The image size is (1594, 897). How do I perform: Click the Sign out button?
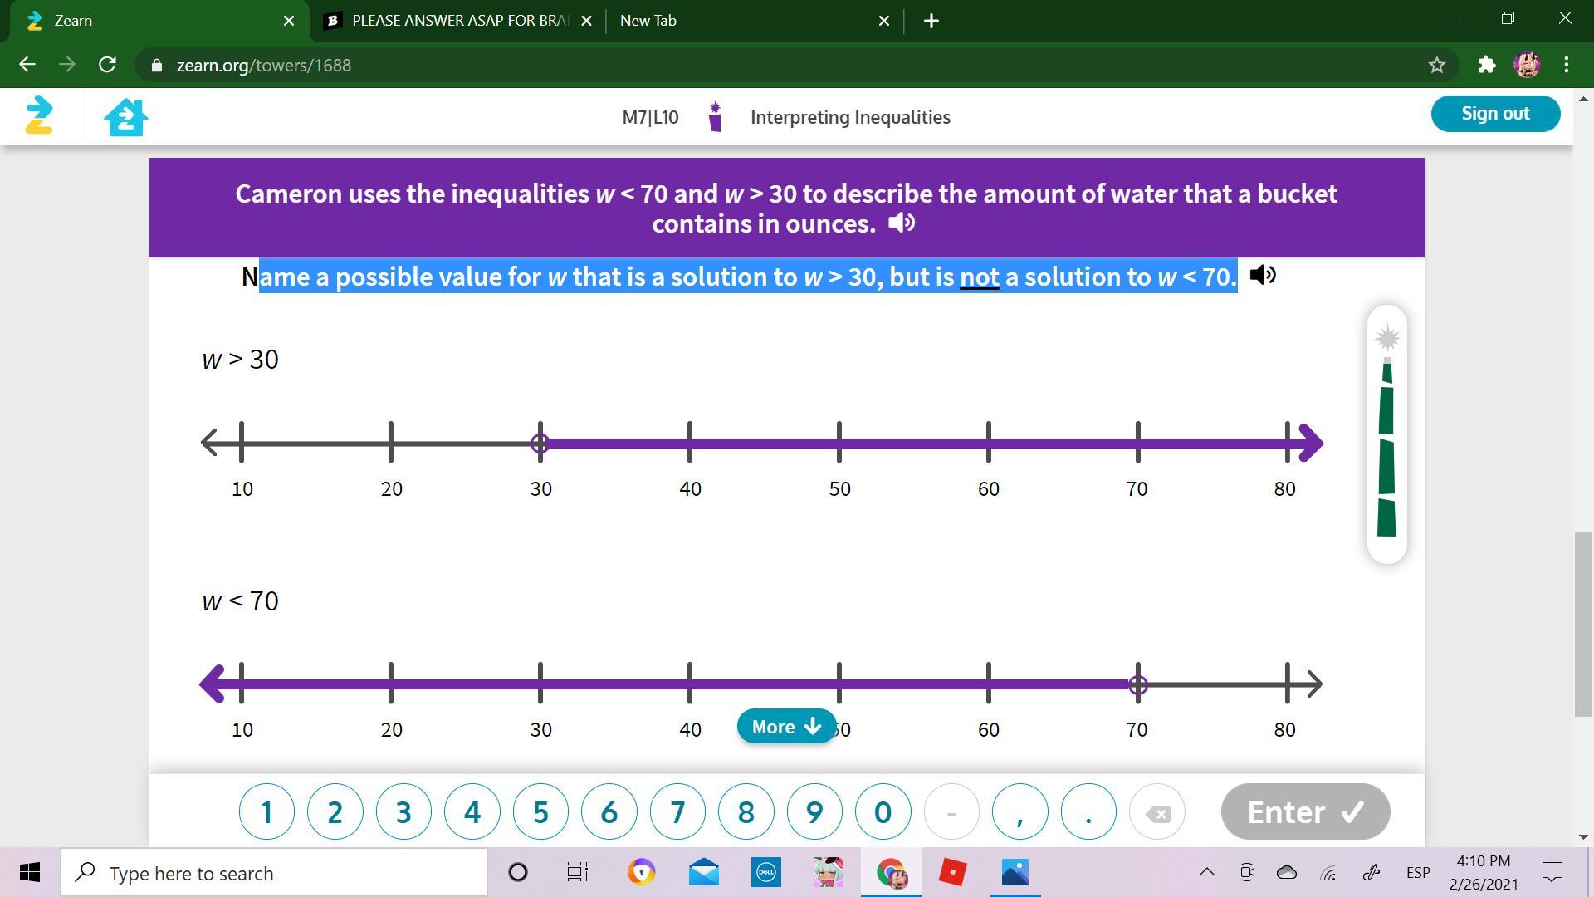1494,114
